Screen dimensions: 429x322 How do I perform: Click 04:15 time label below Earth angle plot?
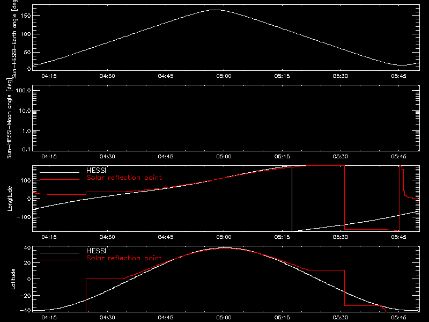49,76
